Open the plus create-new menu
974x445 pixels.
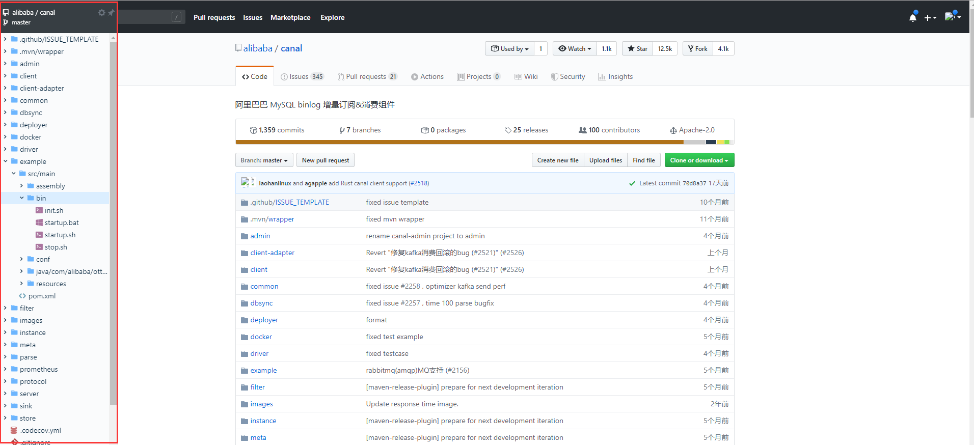930,18
